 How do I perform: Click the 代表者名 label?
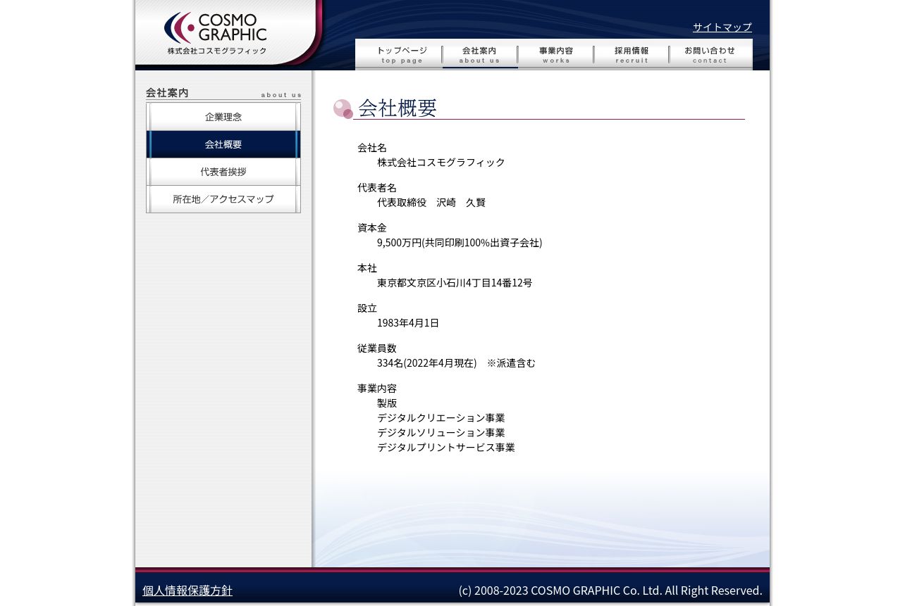click(x=377, y=188)
